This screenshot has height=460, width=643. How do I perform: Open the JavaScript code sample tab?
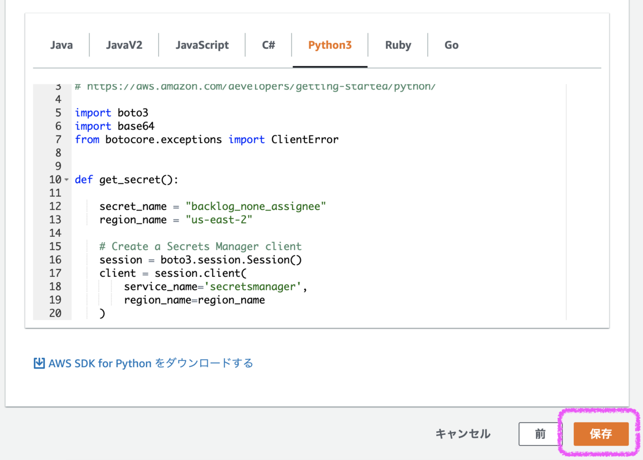pos(202,45)
